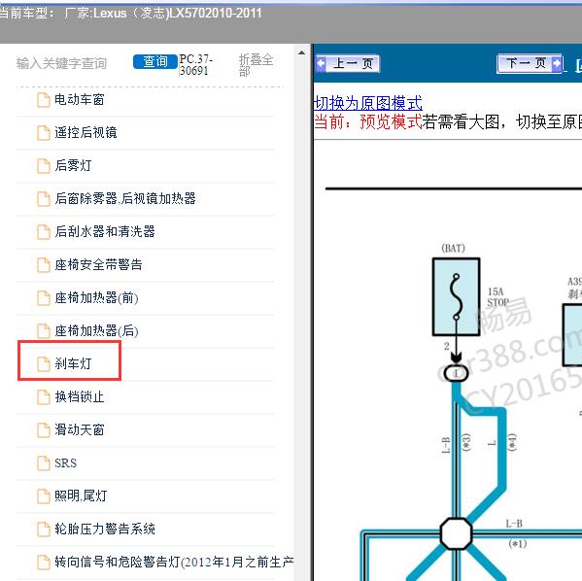Open the 刹车灯 diagram entry
Image resolution: width=582 pixels, height=581 pixels.
pos(73,363)
